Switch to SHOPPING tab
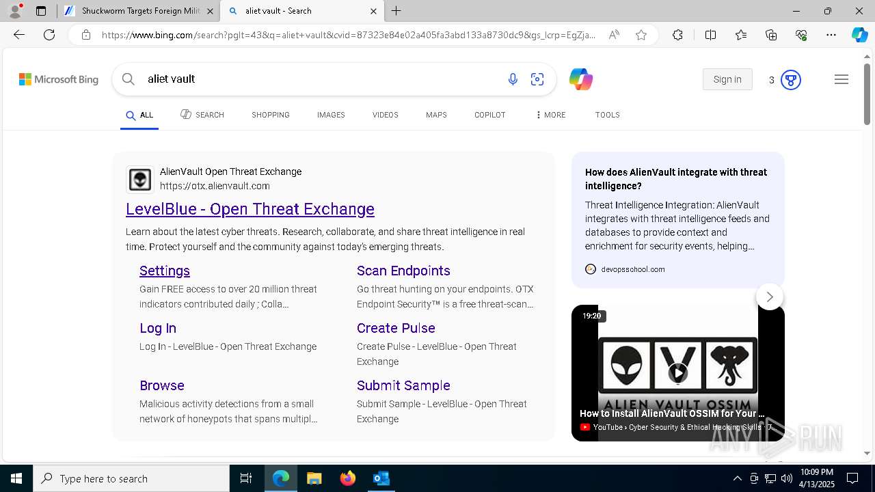The image size is (875, 492). (271, 115)
